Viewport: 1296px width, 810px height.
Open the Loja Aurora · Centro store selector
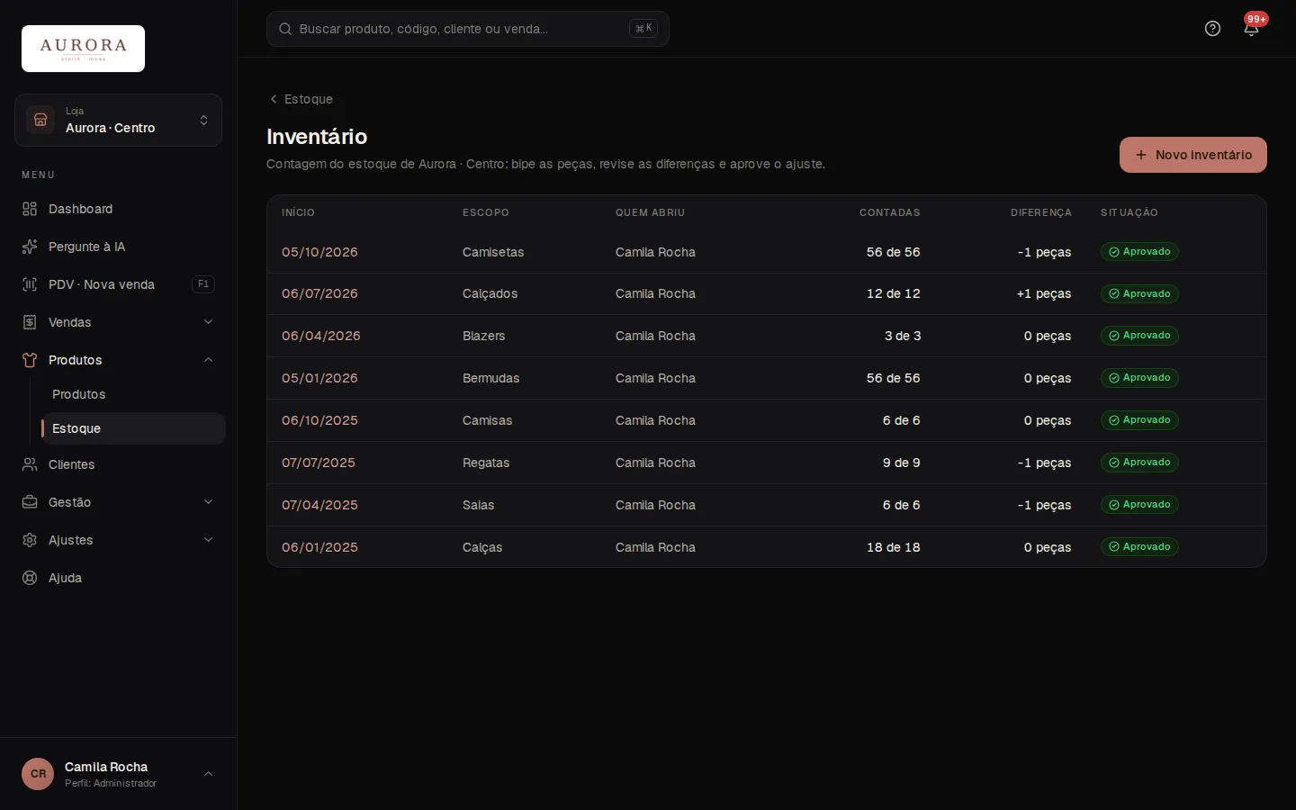click(x=118, y=120)
